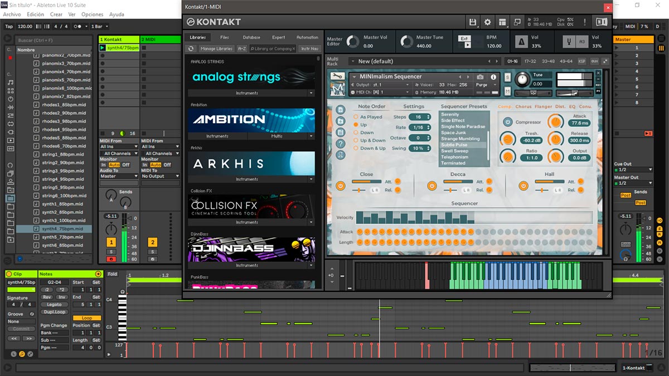Click the Manage Libraries button

coord(216,49)
